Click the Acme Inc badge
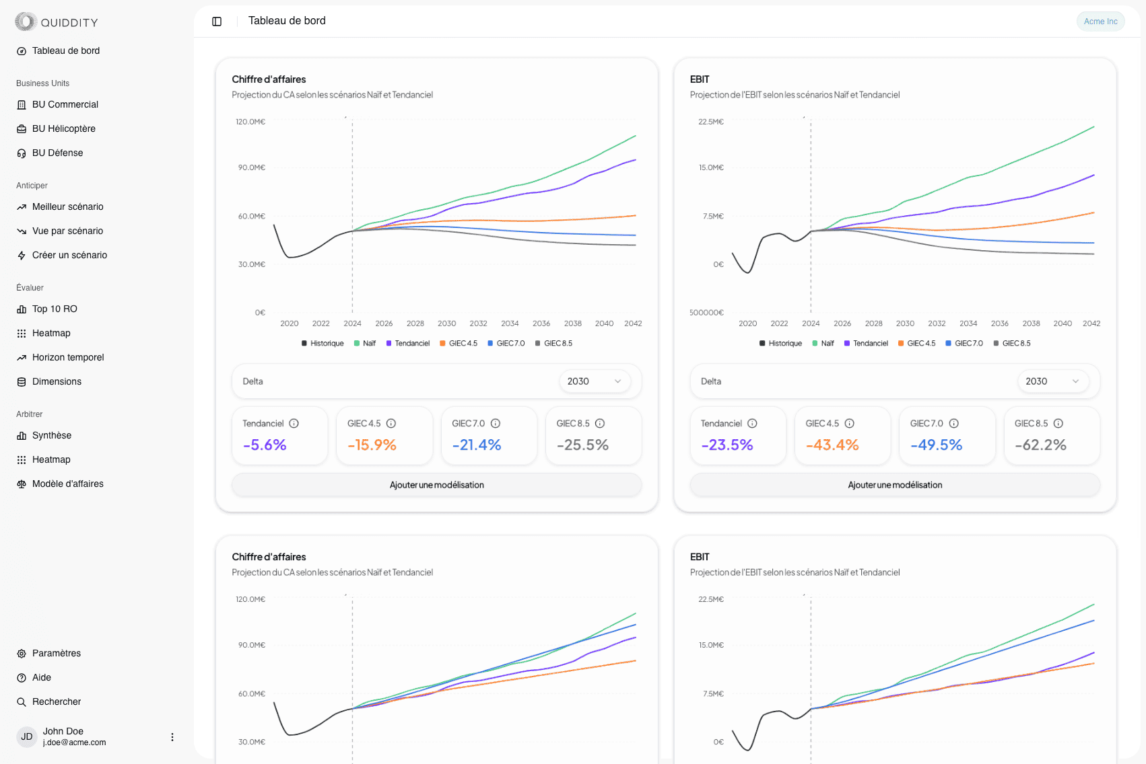The height and width of the screenshot is (764, 1146). [x=1100, y=21]
